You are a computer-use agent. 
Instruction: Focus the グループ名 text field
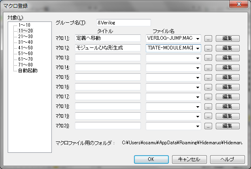point(123,23)
